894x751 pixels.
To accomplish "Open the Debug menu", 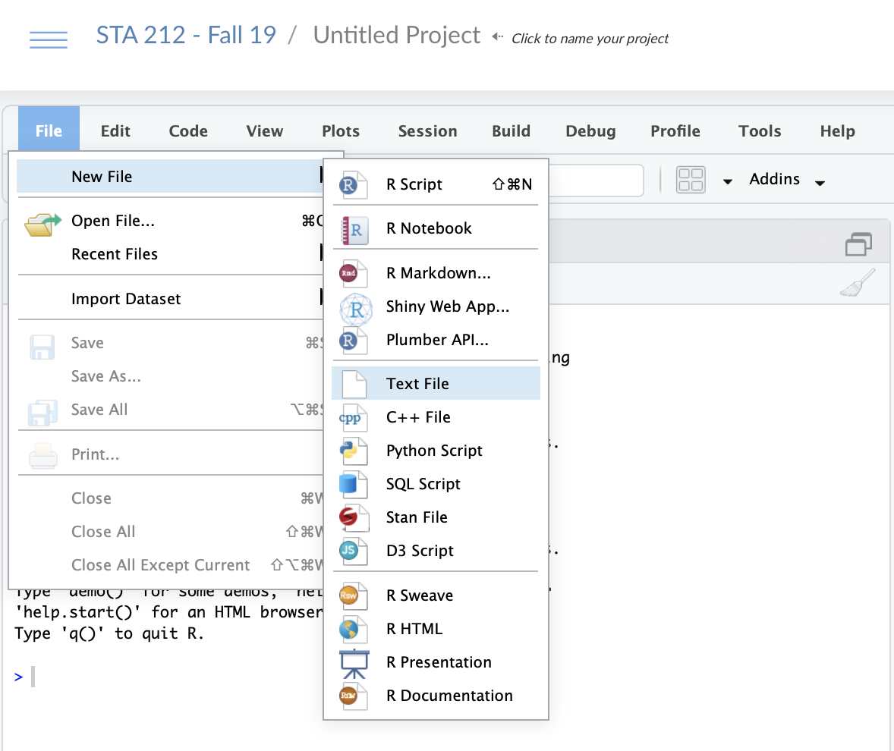I will [590, 131].
